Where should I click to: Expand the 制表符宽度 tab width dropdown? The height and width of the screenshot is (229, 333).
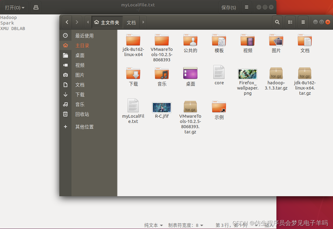coord(185,225)
